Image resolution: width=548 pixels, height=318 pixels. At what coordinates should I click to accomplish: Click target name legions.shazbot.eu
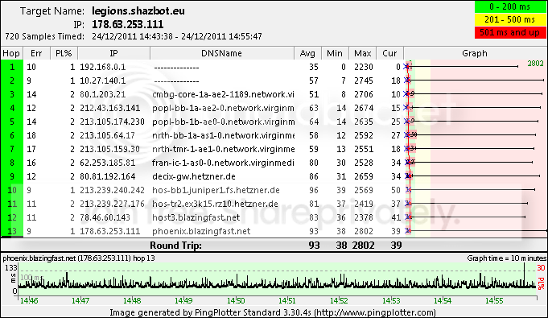click(138, 10)
